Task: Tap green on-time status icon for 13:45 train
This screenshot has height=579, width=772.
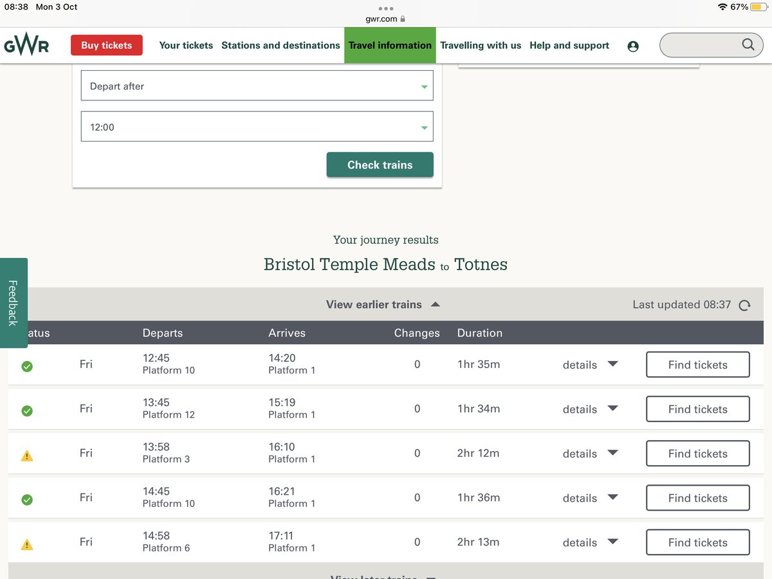Action: (x=27, y=410)
